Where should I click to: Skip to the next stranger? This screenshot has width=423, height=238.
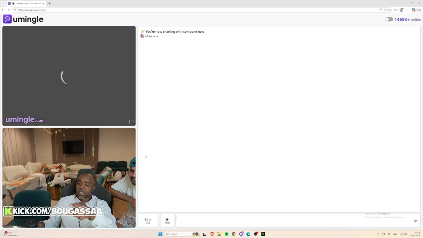point(148,220)
